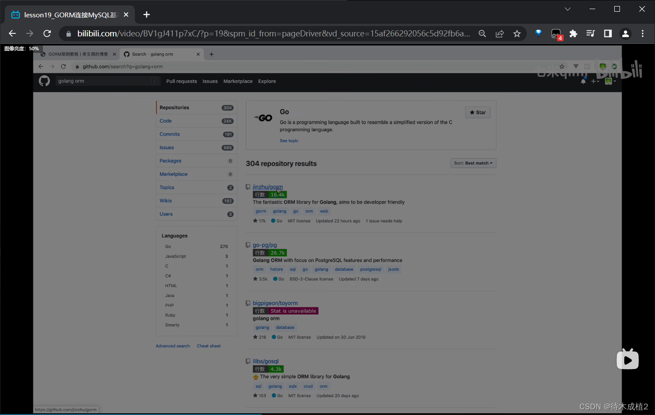Select the Wikis search filter
The image size is (655, 415).
pyautogui.click(x=197, y=201)
